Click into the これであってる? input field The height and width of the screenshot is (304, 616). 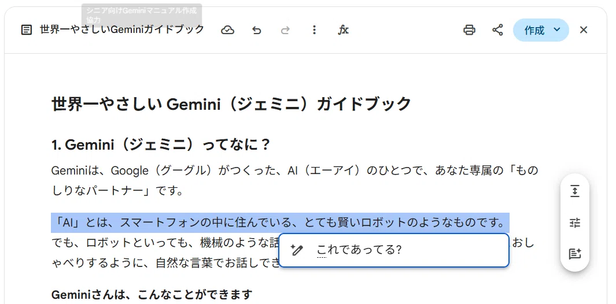pyautogui.click(x=394, y=250)
